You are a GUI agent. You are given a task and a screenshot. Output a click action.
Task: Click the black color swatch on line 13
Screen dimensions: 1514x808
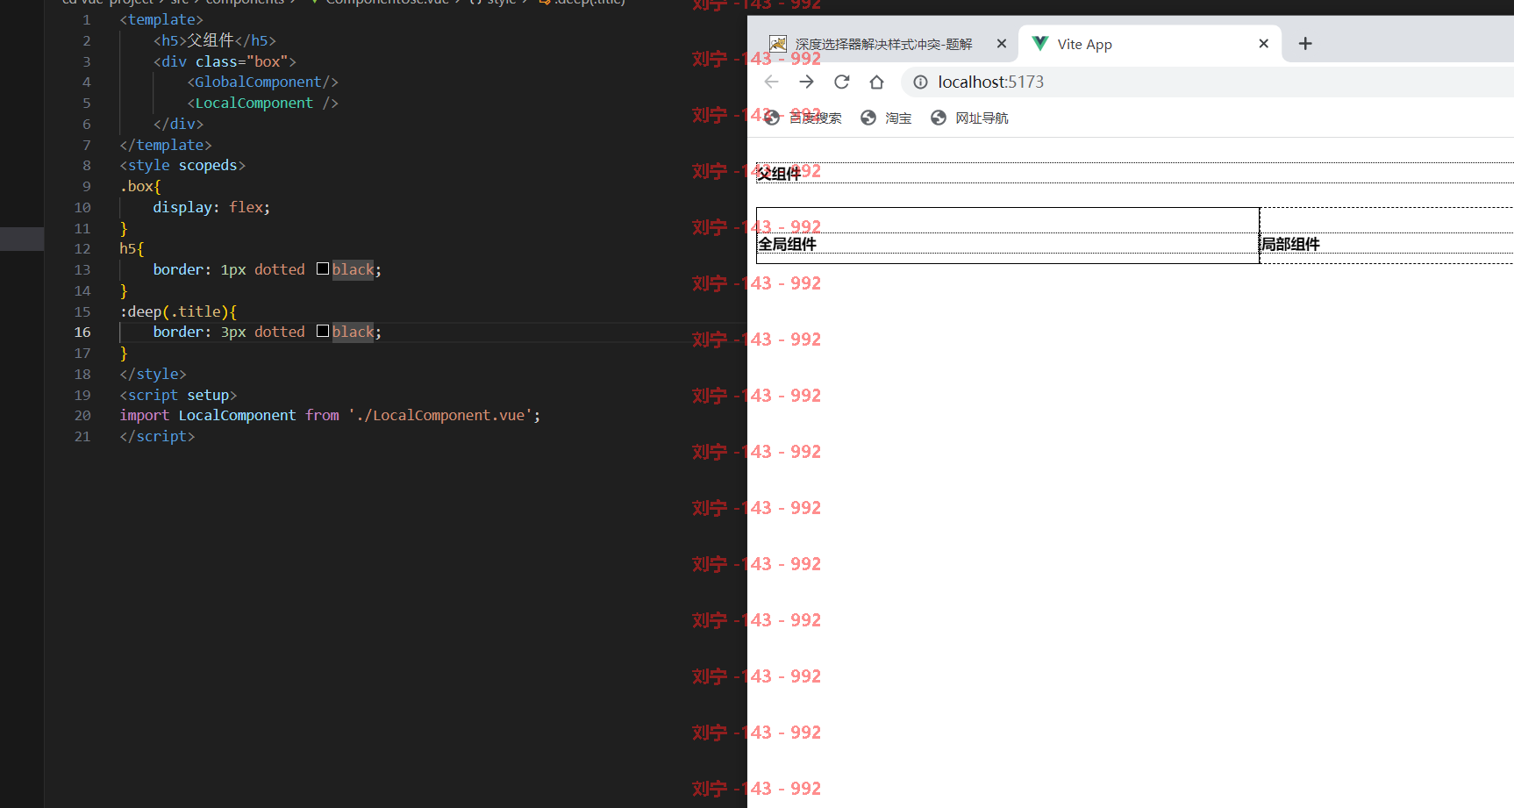[323, 268]
